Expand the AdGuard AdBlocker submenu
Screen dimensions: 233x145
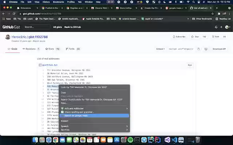[x=94, y=108]
